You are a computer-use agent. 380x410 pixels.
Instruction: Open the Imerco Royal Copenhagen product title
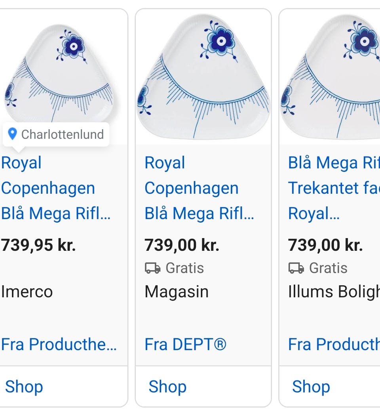click(55, 188)
